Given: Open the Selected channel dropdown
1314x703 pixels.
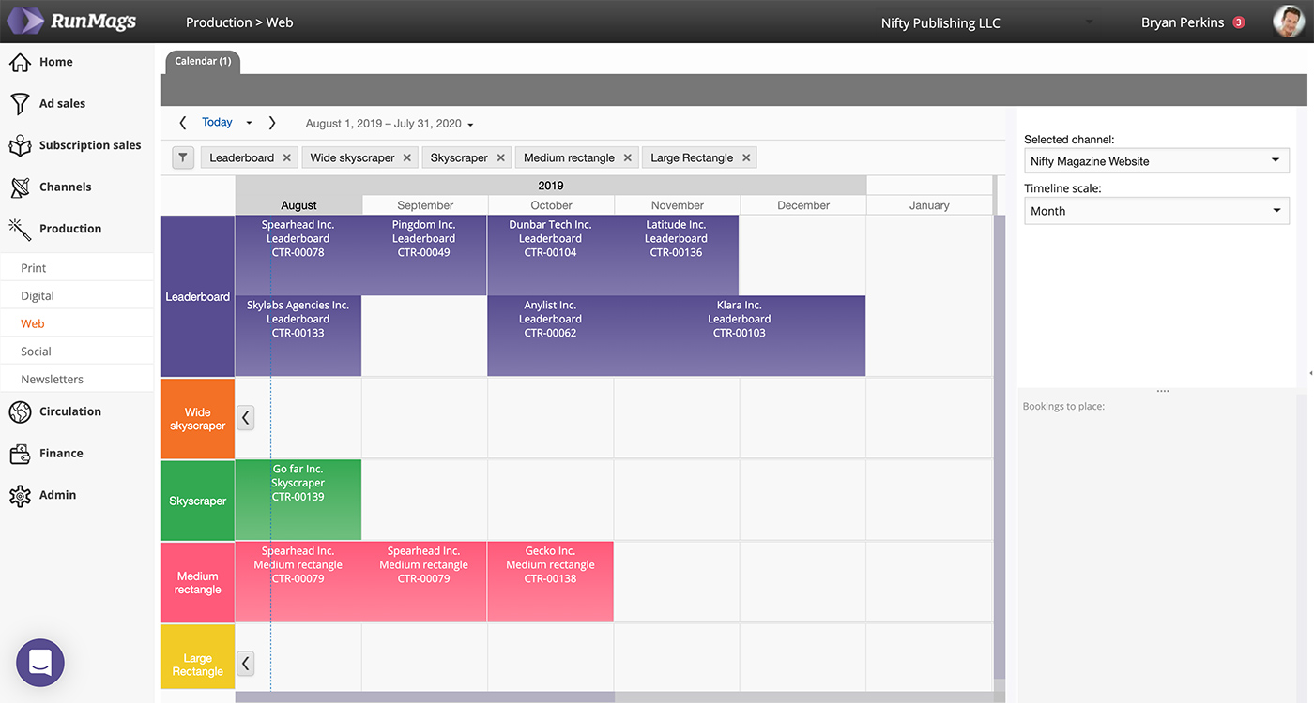Looking at the screenshot, I should pos(1155,161).
